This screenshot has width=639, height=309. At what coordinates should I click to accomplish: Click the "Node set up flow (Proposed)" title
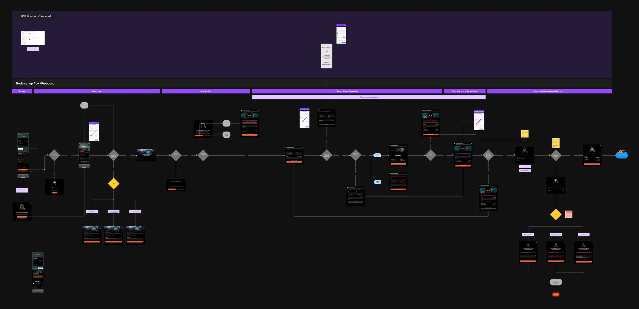pos(36,83)
